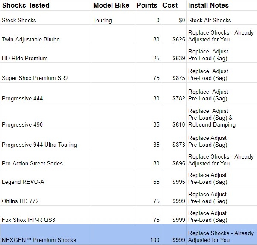Select the Legend REVO-A install note
The height and width of the screenshot is (245, 257).
[222, 177]
